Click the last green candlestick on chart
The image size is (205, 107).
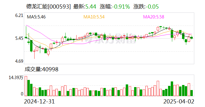(x=192, y=38)
